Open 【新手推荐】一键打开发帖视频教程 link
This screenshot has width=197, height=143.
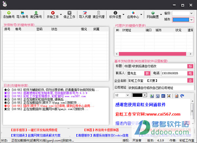click(x=34, y=130)
